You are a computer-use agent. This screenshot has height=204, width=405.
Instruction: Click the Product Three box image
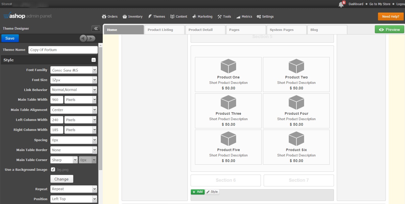pyautogui.click(x=228, y=102)
